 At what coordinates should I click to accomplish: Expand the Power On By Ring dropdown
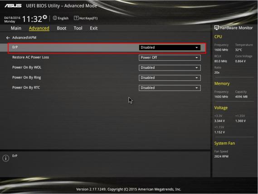tap(170, 78)
